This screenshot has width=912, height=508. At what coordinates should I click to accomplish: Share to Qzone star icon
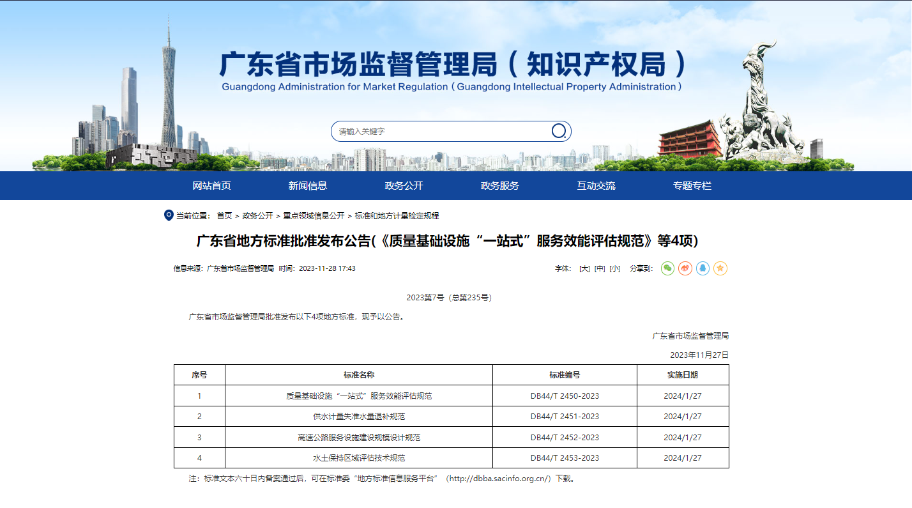coord(720,268)
